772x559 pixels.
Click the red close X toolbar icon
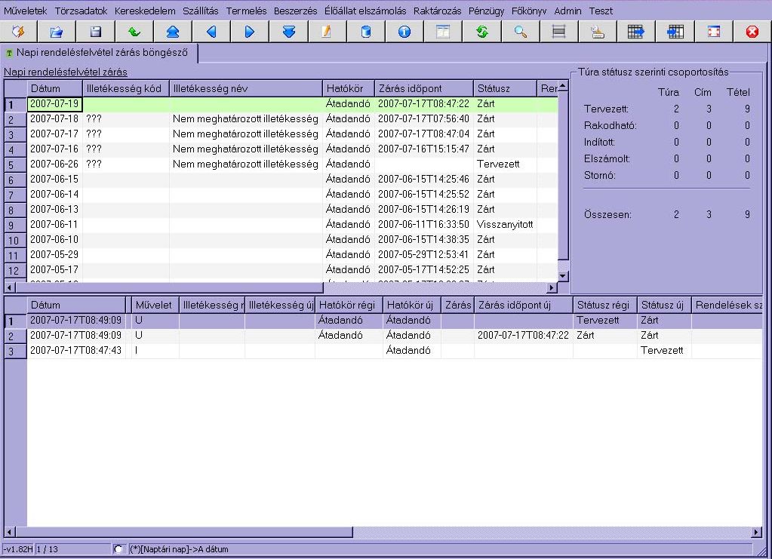751,32
